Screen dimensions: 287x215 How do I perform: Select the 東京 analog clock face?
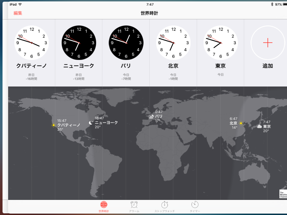(221, 43)
